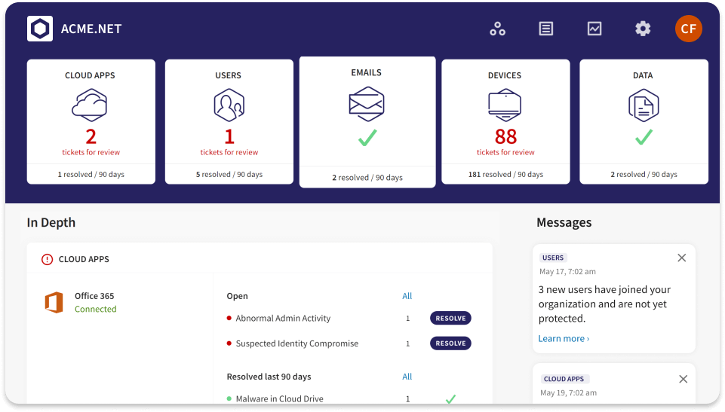Resolve the Suspected Identity Compromise ticket
Screen dimensions: 725x412
point(450,343)
